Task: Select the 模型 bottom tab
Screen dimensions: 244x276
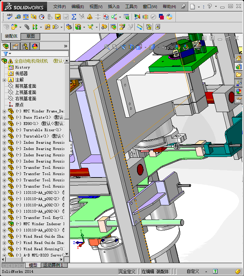Action: [x=33, y=265]
